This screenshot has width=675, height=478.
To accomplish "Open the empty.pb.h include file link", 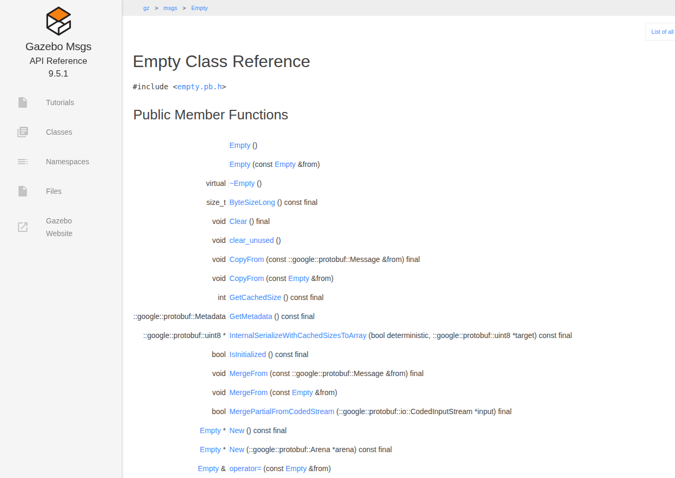I will tap(199, 87).
